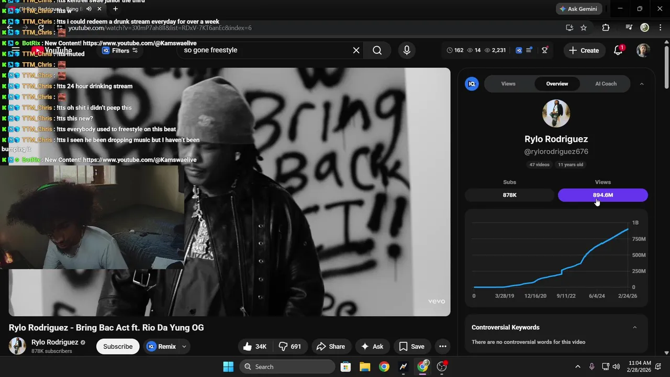The image size is (670, 377).
Task: Click the dislike button showing 691
Action: click(290, 346)
